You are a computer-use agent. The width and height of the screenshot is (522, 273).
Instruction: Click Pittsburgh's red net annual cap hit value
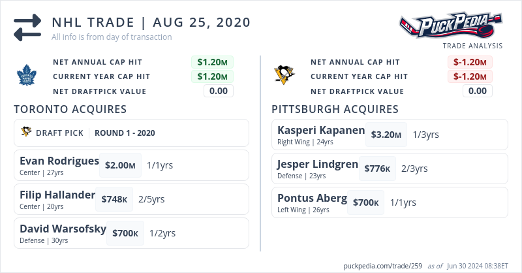[470, 62]
